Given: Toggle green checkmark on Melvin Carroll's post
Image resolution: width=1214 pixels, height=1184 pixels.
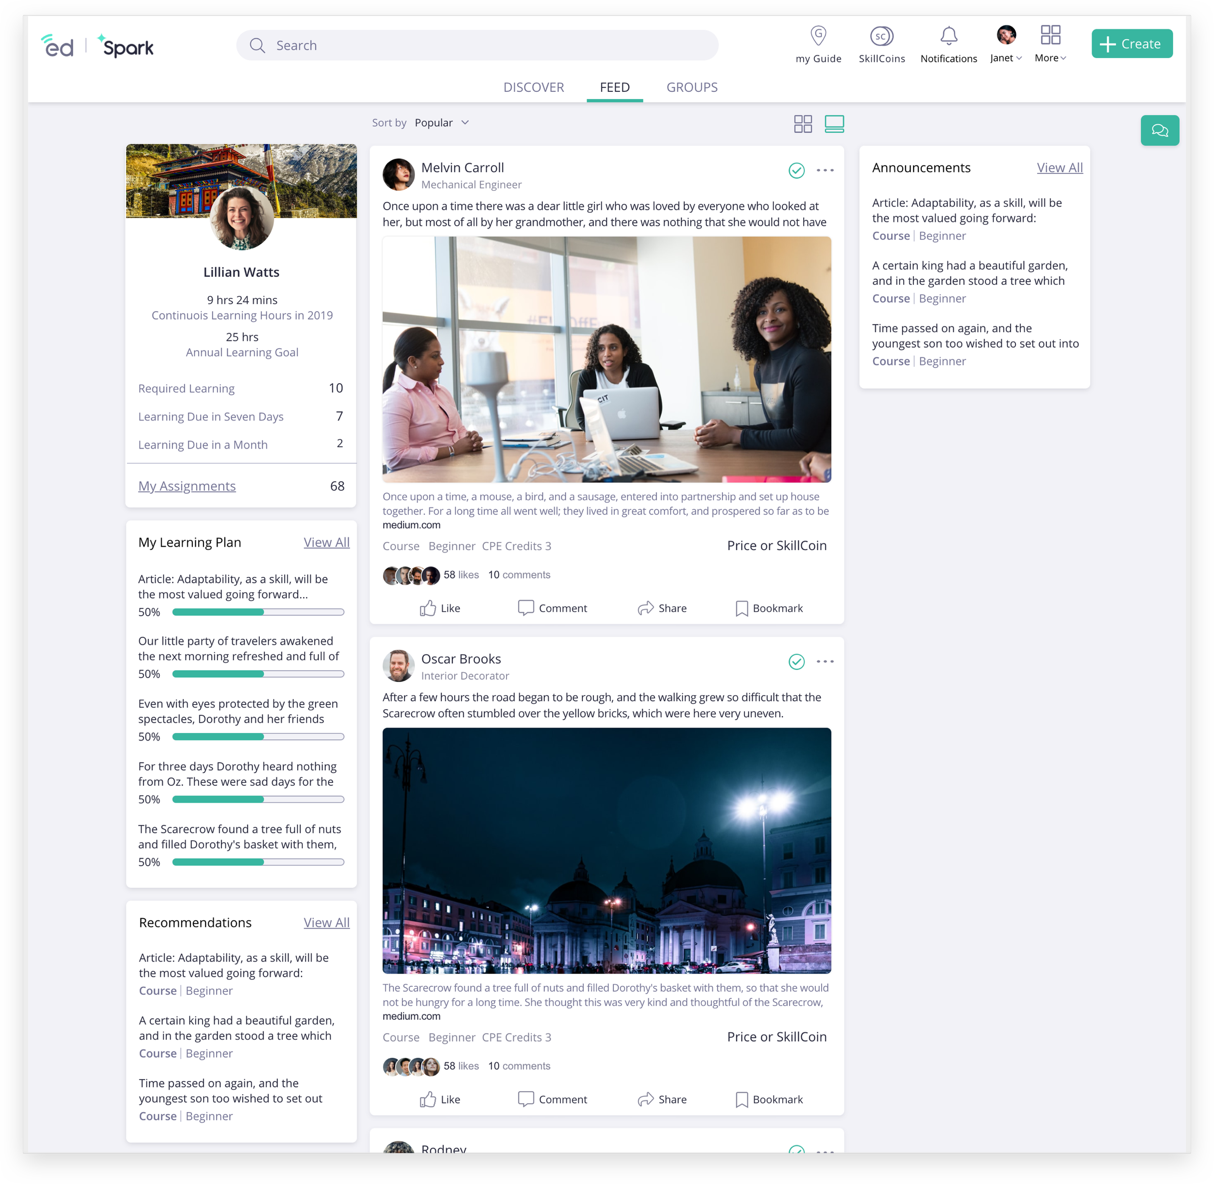Looking at the screenshot, I should click(796, 170).
